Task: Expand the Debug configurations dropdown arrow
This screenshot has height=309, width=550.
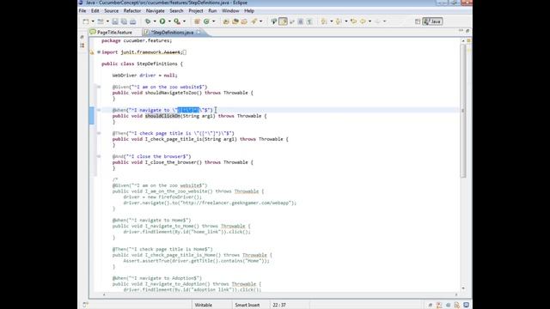Action: pyautogui.click(x=155, y=21)
